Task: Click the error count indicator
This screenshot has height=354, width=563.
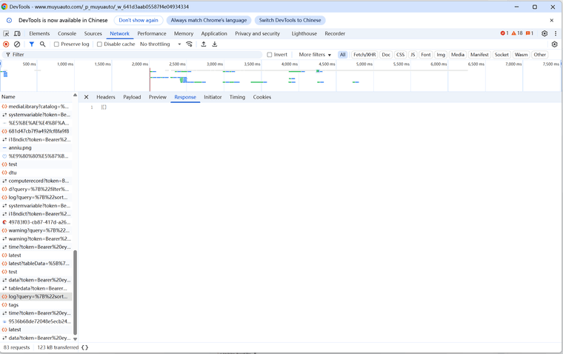Action: tap(504, 33)
